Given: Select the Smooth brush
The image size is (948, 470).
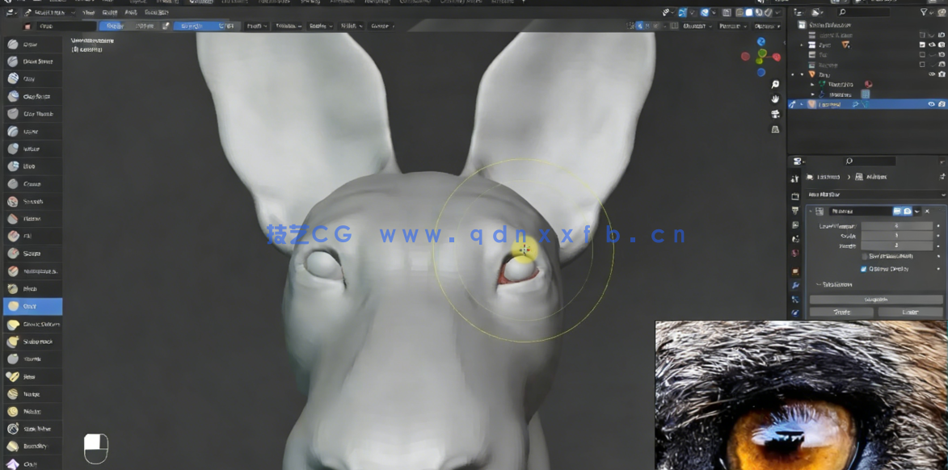Looking at the screenshot, I should pyautogui.click(x=32, y=201).
